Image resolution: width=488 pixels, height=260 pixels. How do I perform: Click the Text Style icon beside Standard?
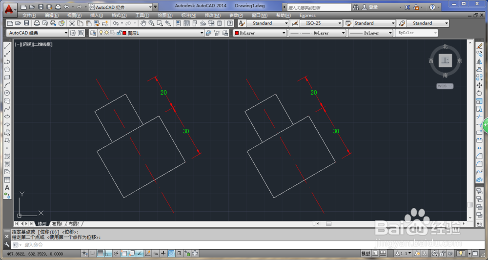pos(242,23)
